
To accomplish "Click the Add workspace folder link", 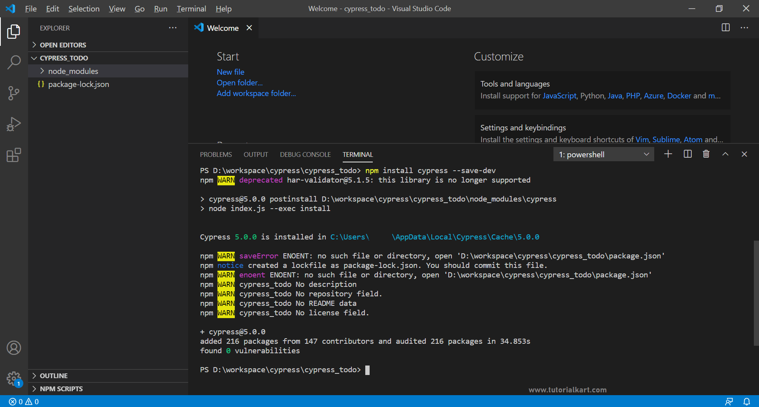I will click(x=256, y=93).
